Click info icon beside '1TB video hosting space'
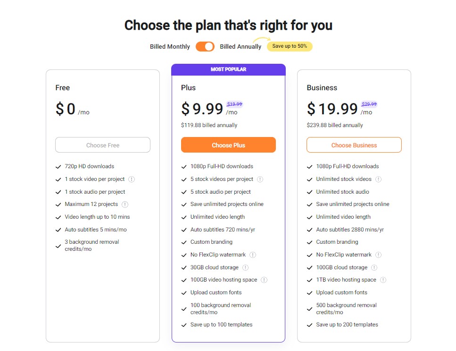 (383, 280)
